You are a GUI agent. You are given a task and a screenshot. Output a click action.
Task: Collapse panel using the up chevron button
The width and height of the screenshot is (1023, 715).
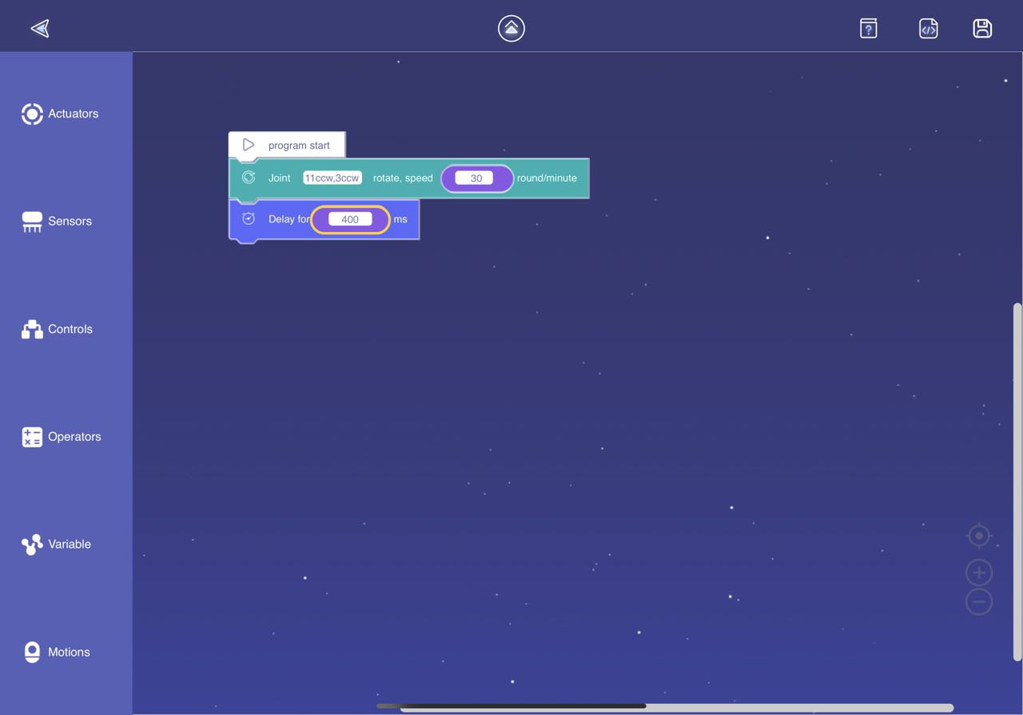[511, 29]
